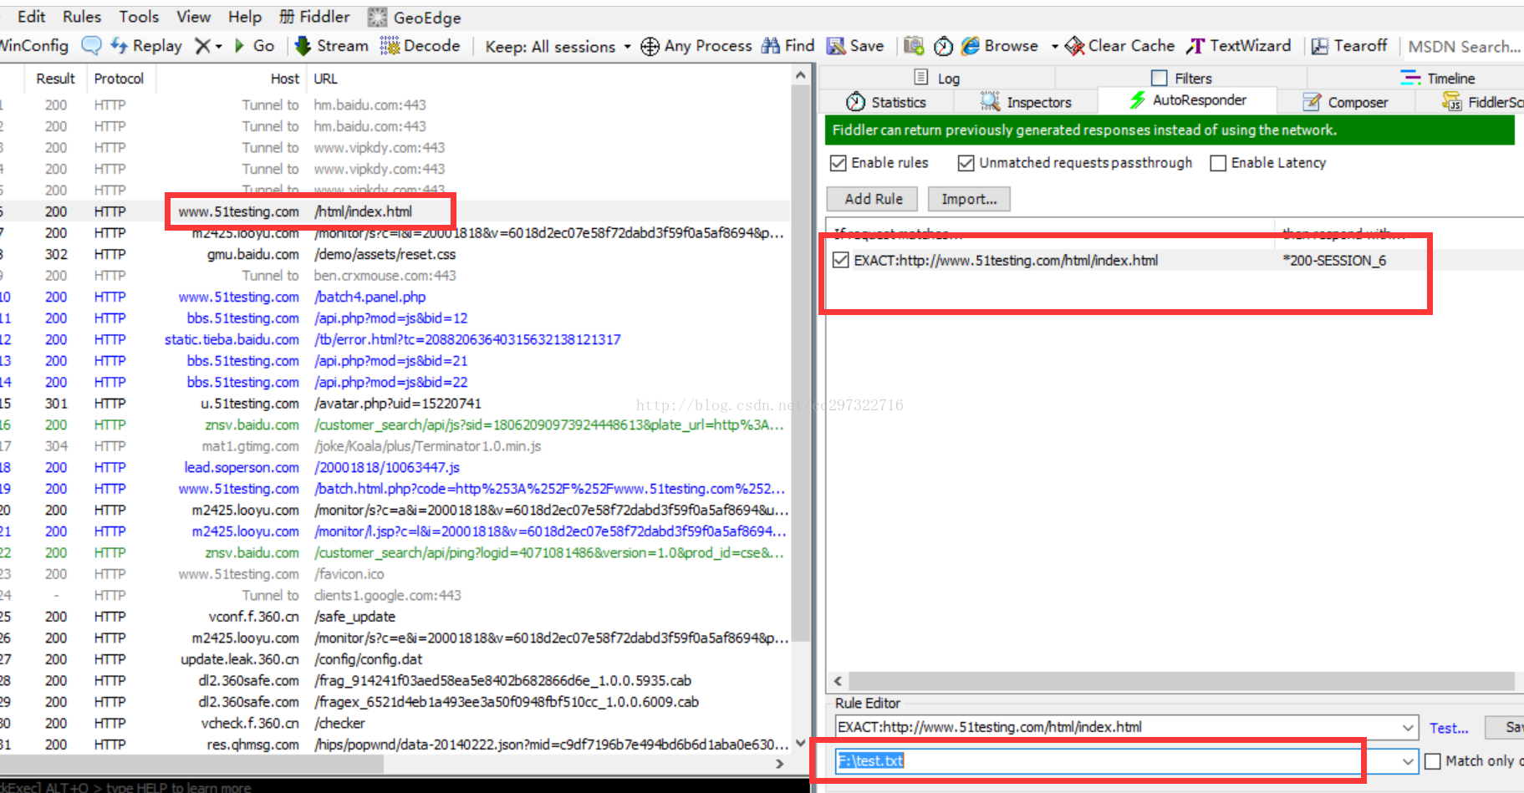Open the GeoEdge menu
Screen dimensions: 1524x793
(415, 18)
